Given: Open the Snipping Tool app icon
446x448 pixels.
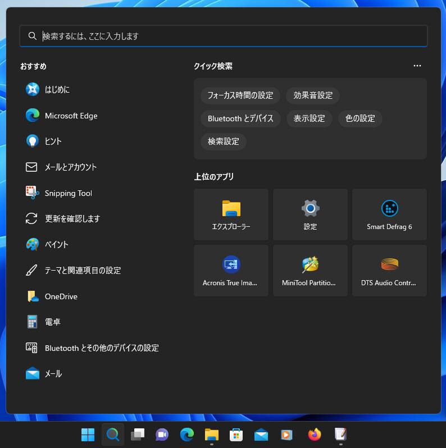Looking at the screenshot, I should point(32,193).
